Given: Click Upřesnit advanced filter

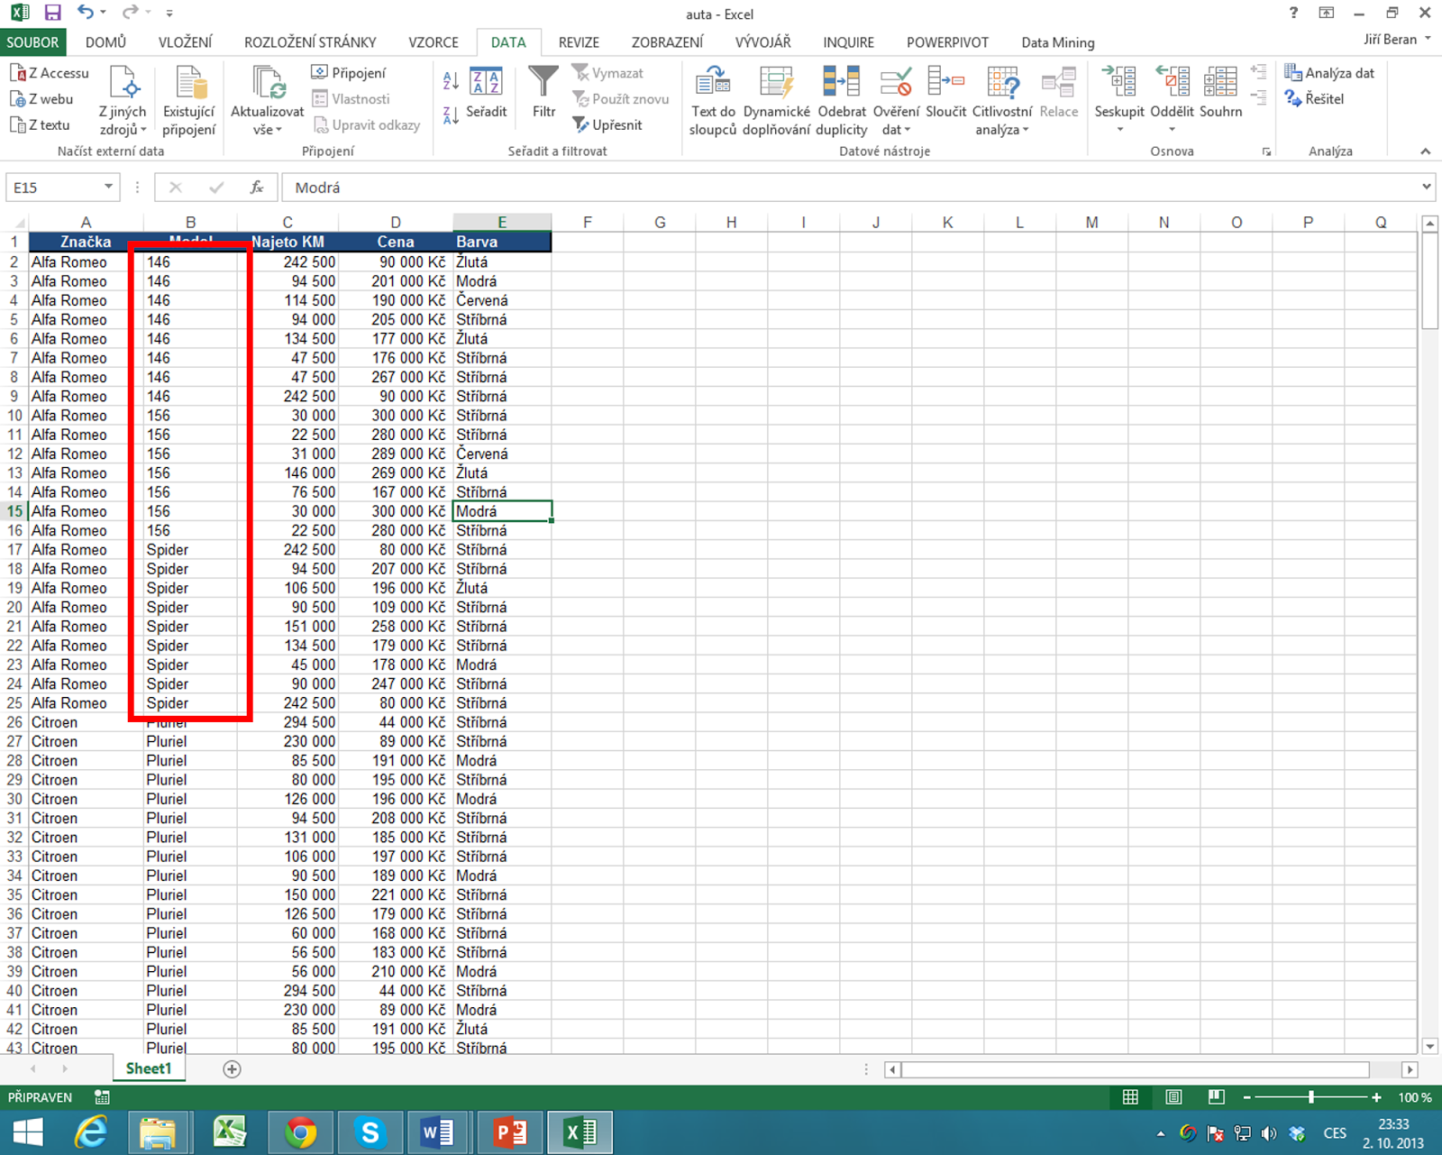Looking at the screenshot, I should coord(607,125).
